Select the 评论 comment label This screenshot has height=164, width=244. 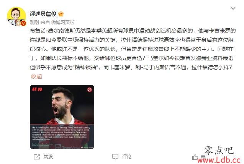127,157
